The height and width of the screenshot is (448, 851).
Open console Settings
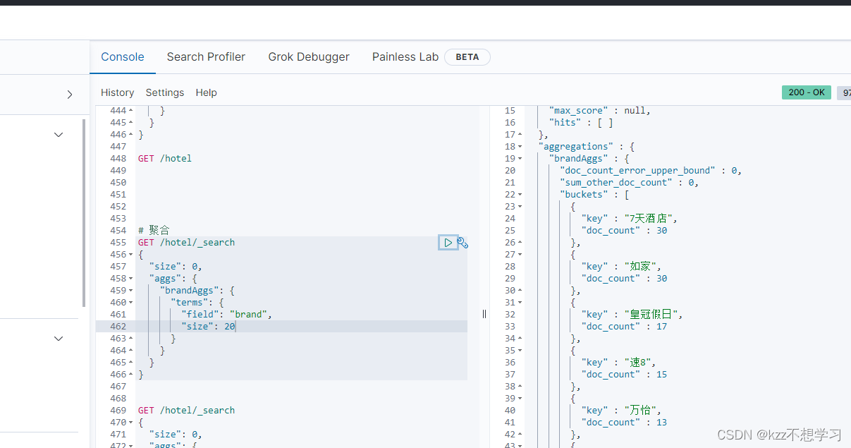165,92
